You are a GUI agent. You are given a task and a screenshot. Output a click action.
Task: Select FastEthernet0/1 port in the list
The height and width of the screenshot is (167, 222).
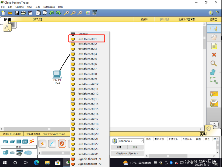point(90,39)
